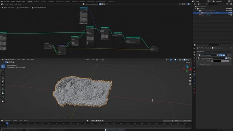Toggle fake user shield for Geometry Nodes.001 in node editor header
The image size is (233, 131).
(100, 4)
